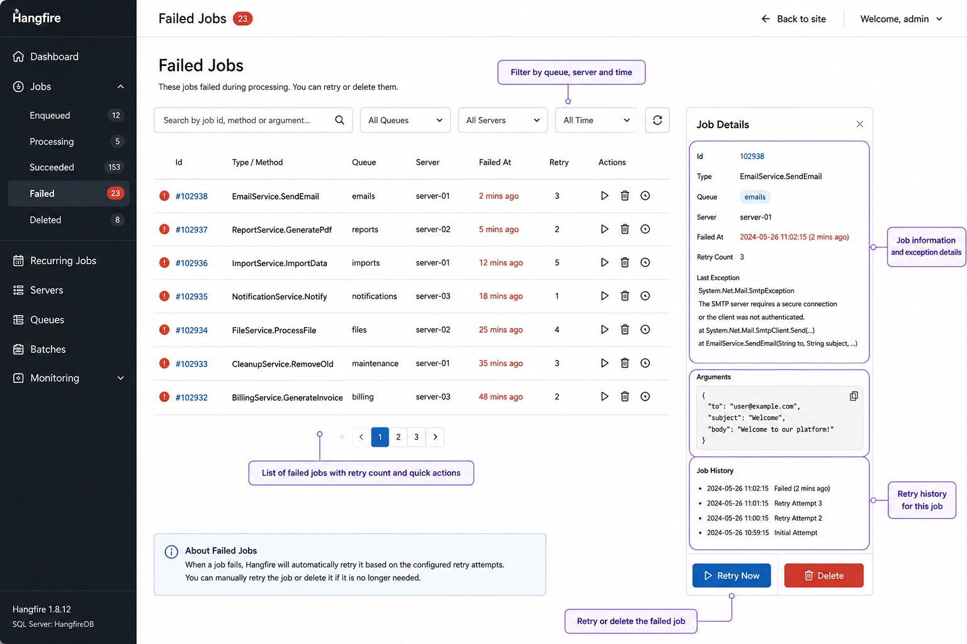This screenshot has width=967, height=644.
Task: Click the red error icon beside #102938
Action: 164,196
